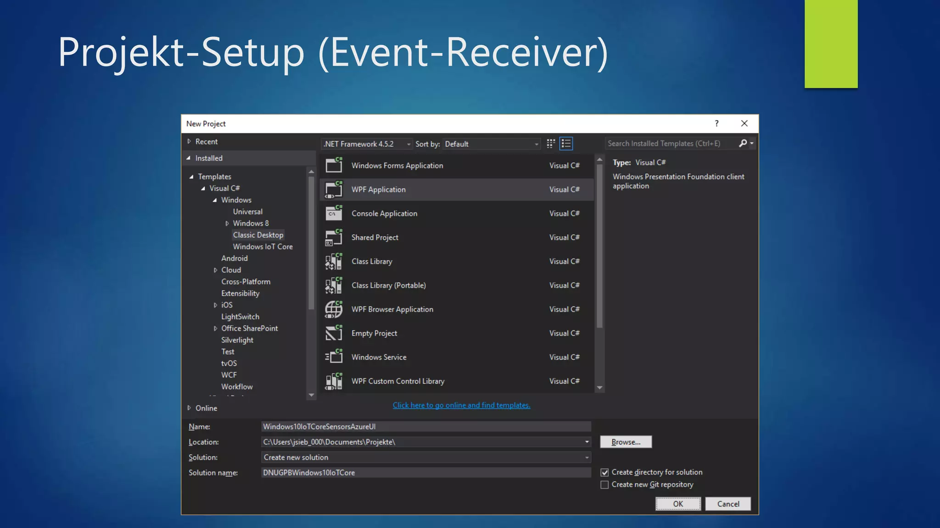Select the Workflow category

coord(237,387)
